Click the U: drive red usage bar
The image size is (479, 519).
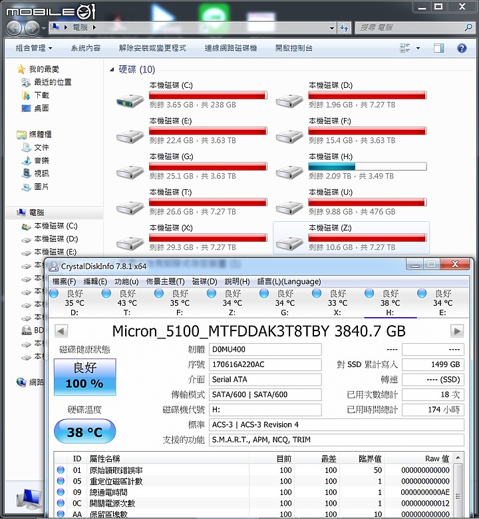(x=367, y=202)
